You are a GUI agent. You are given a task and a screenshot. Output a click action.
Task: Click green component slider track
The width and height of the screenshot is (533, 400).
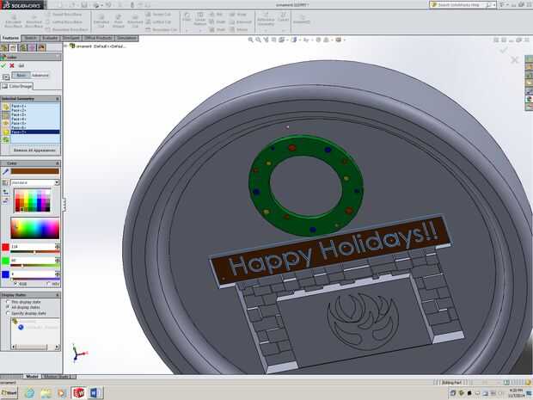pos(35,266)
